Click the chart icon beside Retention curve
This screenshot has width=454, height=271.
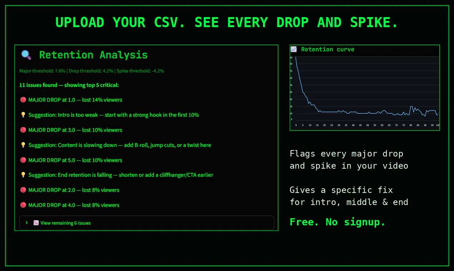pyautogui.click(x=293, y=49)
